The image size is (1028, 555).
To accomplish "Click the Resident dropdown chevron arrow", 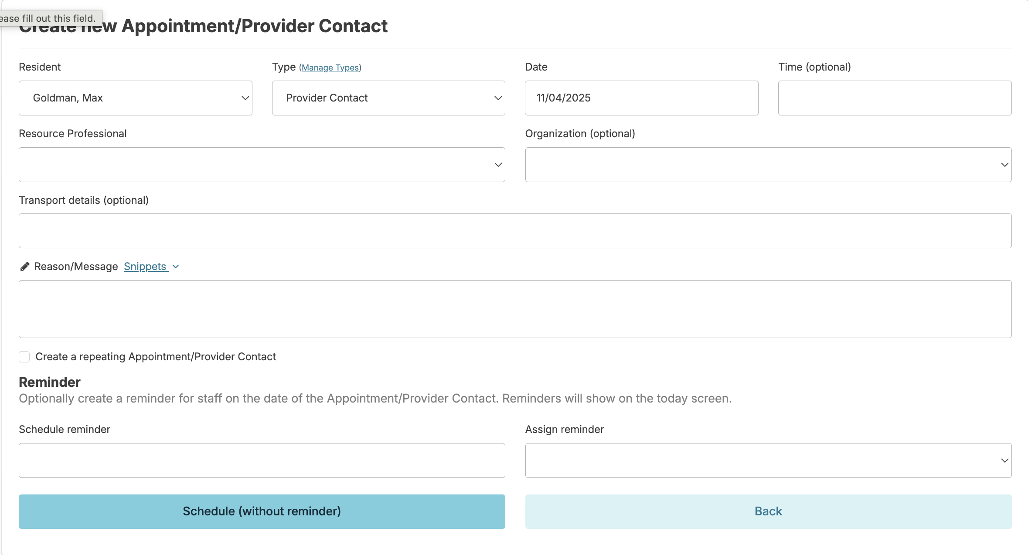I will click(245, 98).
